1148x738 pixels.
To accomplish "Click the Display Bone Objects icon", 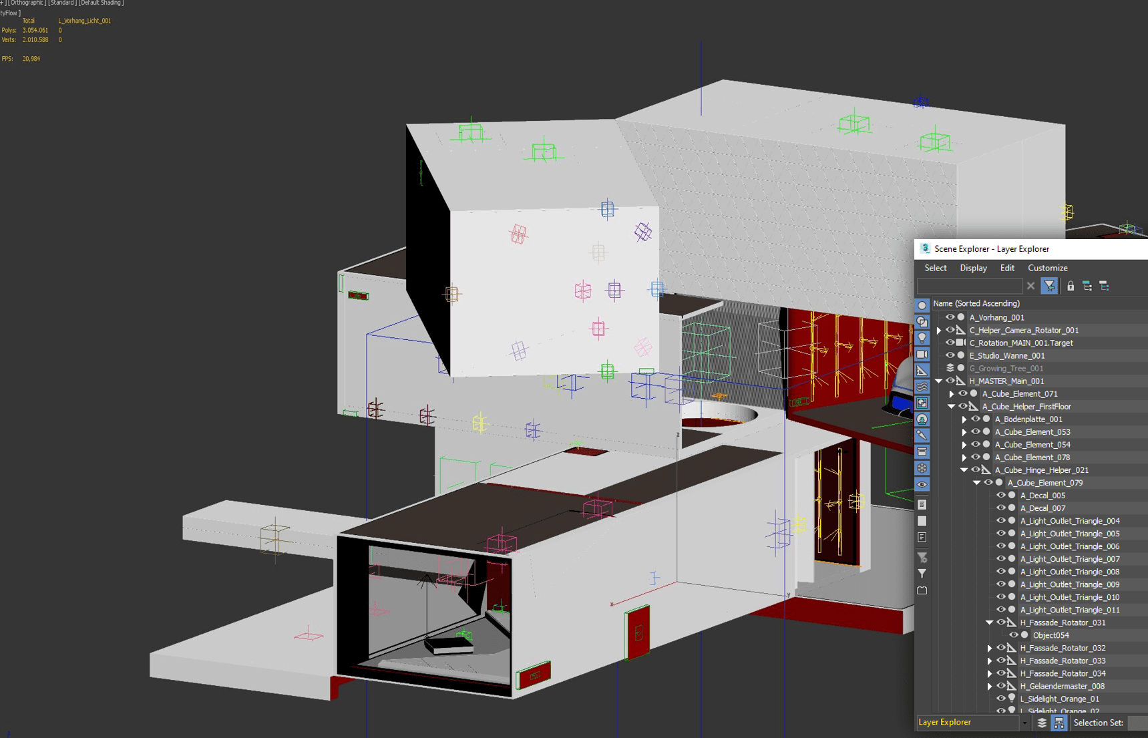I will (x=922, y=435).
